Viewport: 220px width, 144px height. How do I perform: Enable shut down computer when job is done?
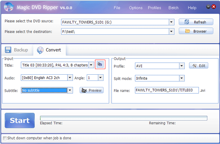pyautogui.click(x=5, y=138)
